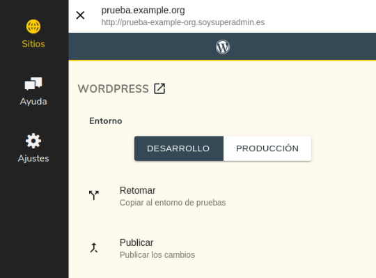This screenshot has height=278, width=376.
Task: Open the Sitios globe icon
Action: [33, 26]
